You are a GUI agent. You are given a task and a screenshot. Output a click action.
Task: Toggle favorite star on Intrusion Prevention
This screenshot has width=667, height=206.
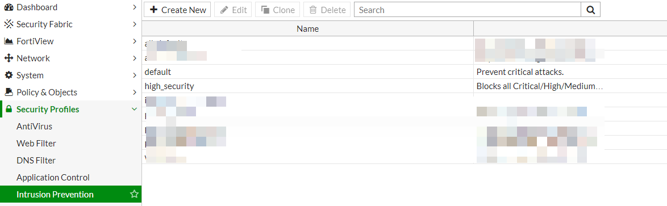pyautogui.click(x=134, y=195)
